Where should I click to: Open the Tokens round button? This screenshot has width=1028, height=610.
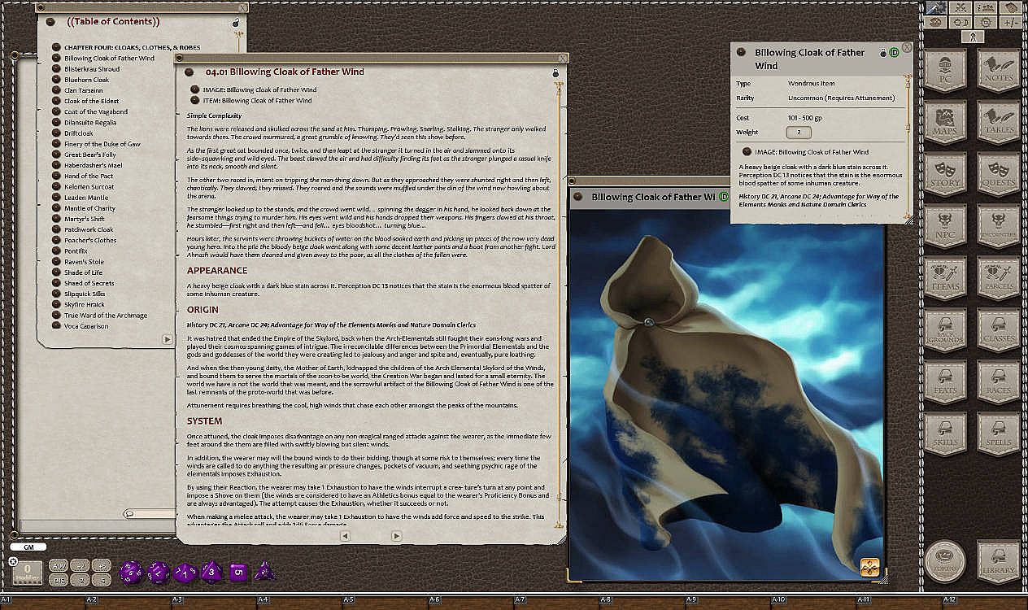coord(945,561)
